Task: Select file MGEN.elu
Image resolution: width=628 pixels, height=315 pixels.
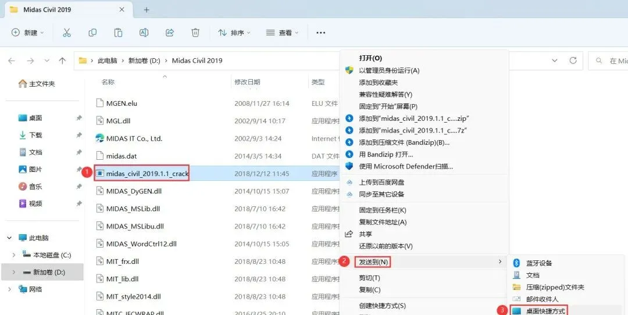Action: tap(122, 103)
